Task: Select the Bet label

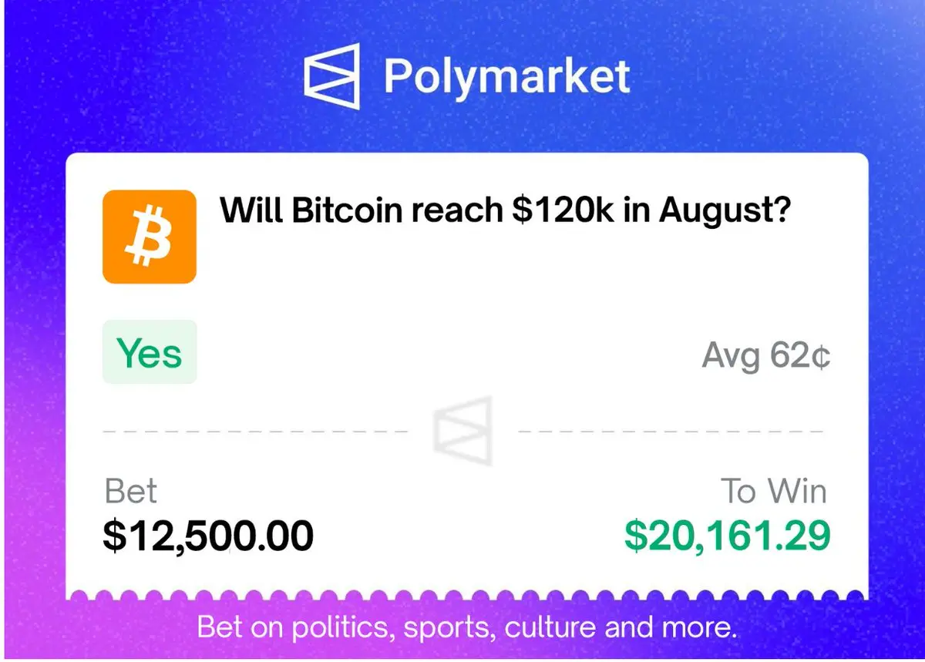Action: coord(131,492)
